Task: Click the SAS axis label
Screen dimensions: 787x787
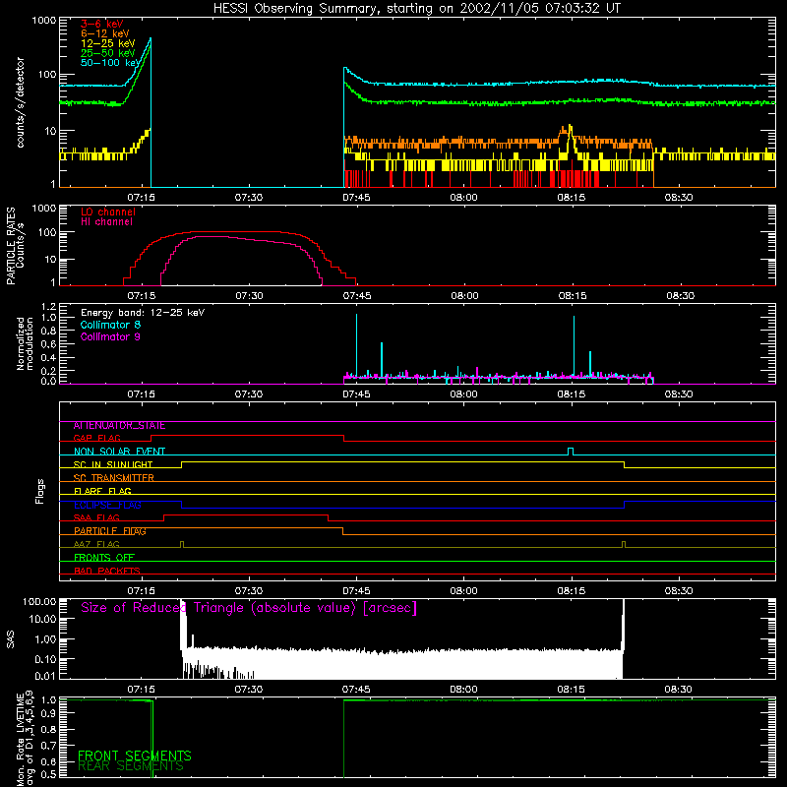Action: tap(11, 639)
